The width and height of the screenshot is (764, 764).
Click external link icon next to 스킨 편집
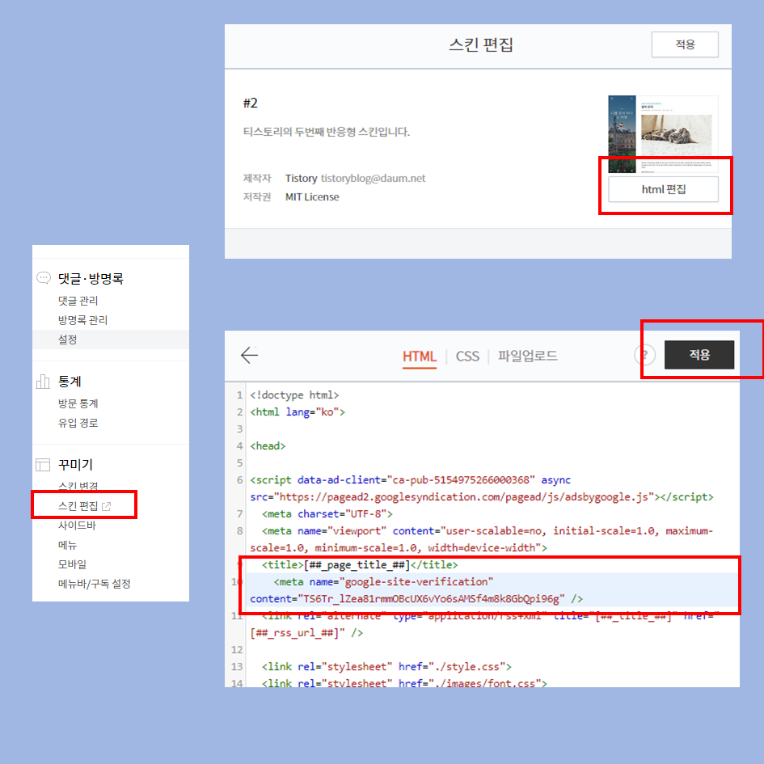click(106, 506)
